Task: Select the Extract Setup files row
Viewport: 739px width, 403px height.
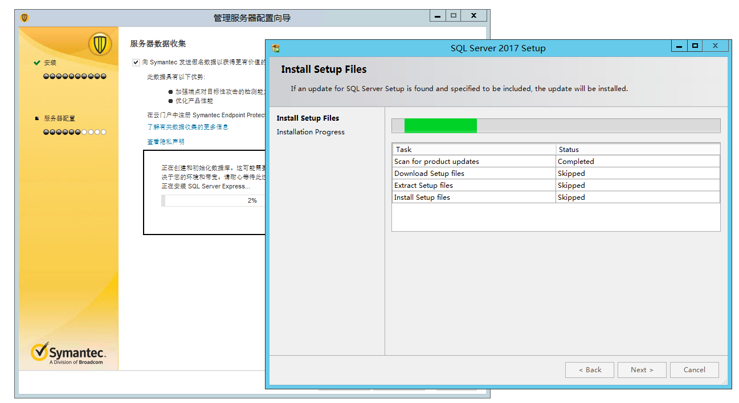Action: pos(556,186)
